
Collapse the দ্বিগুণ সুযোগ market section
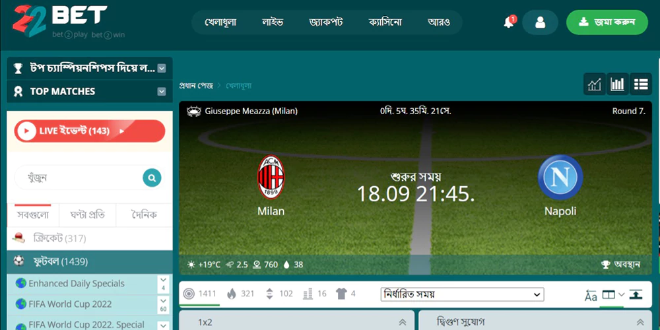pos(640,323)
